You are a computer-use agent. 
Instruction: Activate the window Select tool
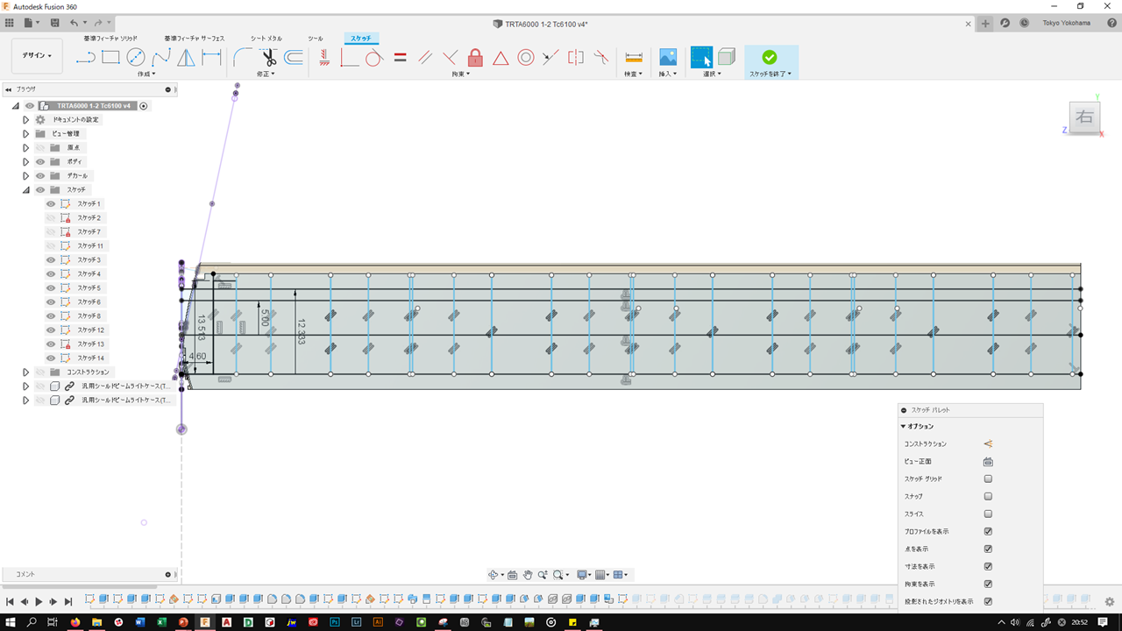(701, 58)
